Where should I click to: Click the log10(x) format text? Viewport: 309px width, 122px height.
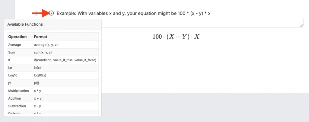point(40,75)
